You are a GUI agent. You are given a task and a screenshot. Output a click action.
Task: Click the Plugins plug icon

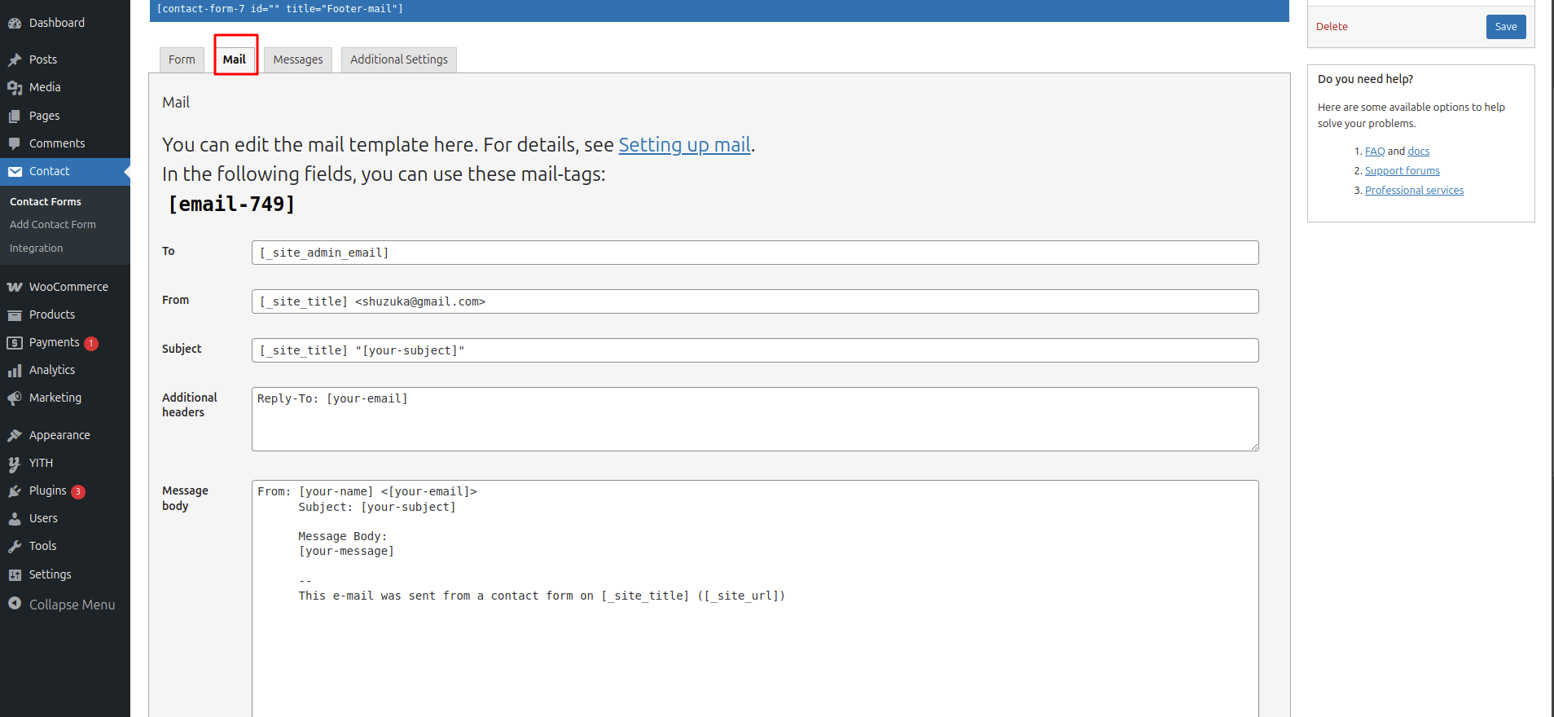pyautogui.click(x=15, y=491)
